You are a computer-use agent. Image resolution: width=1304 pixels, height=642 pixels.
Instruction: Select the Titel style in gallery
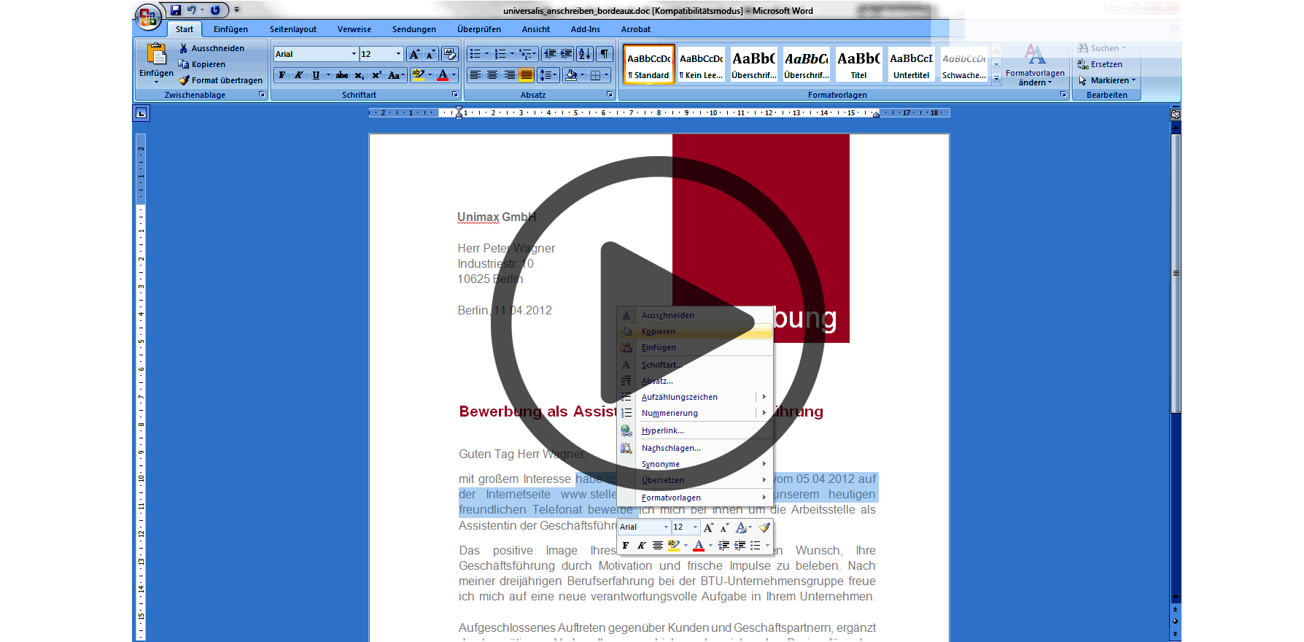[858, 64]
